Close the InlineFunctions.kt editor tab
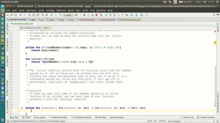Viewport: 220px width, 123px height. (35, 24)
